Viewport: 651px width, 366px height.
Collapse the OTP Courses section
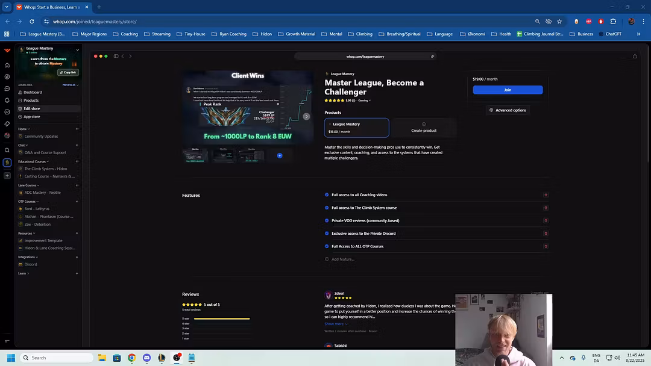(27, 201)
